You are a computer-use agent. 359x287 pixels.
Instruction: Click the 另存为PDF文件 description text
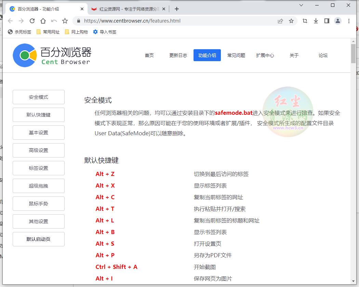point(213,255)
